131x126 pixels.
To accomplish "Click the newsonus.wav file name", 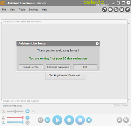I will pos(13,106).
